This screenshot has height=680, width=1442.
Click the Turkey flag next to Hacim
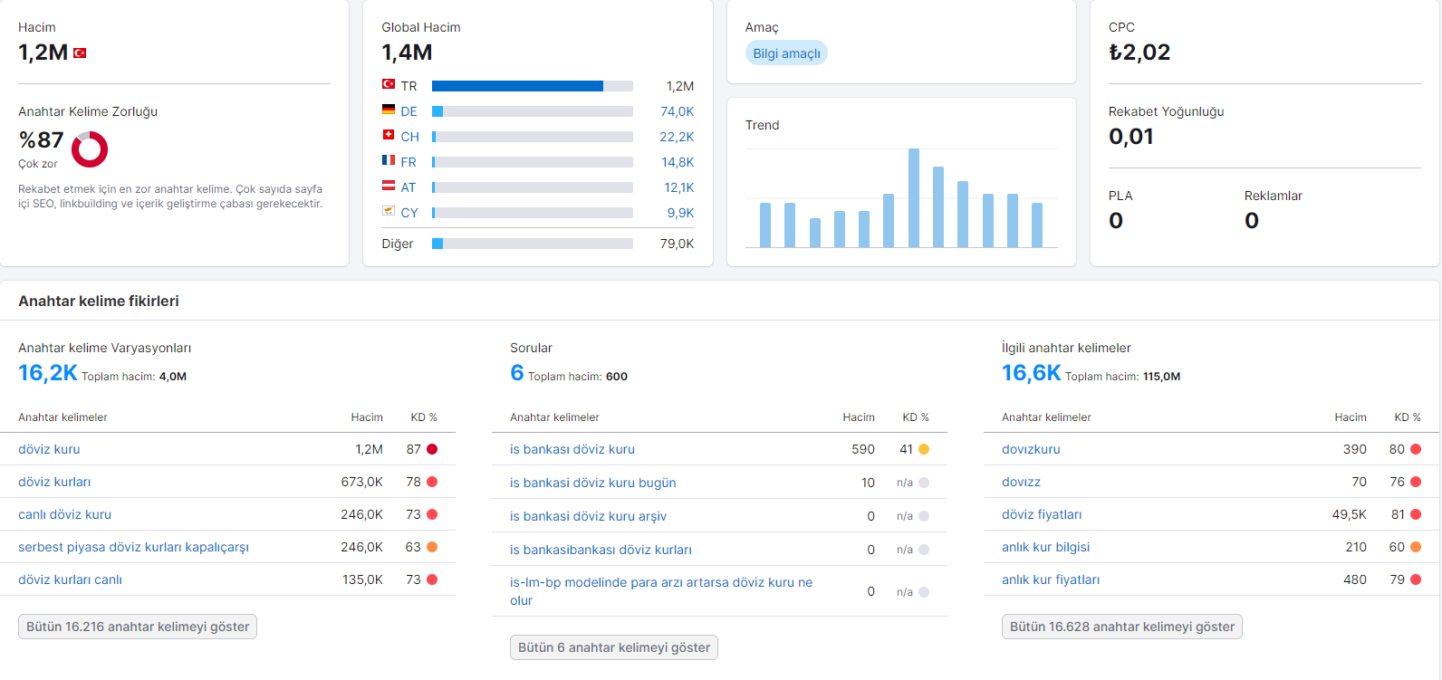point(80,53)
